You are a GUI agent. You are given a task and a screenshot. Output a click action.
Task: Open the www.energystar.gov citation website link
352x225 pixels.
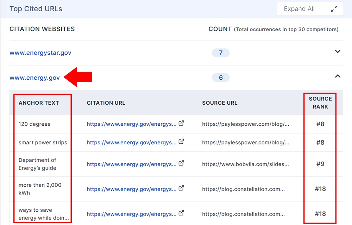[40, 53]
